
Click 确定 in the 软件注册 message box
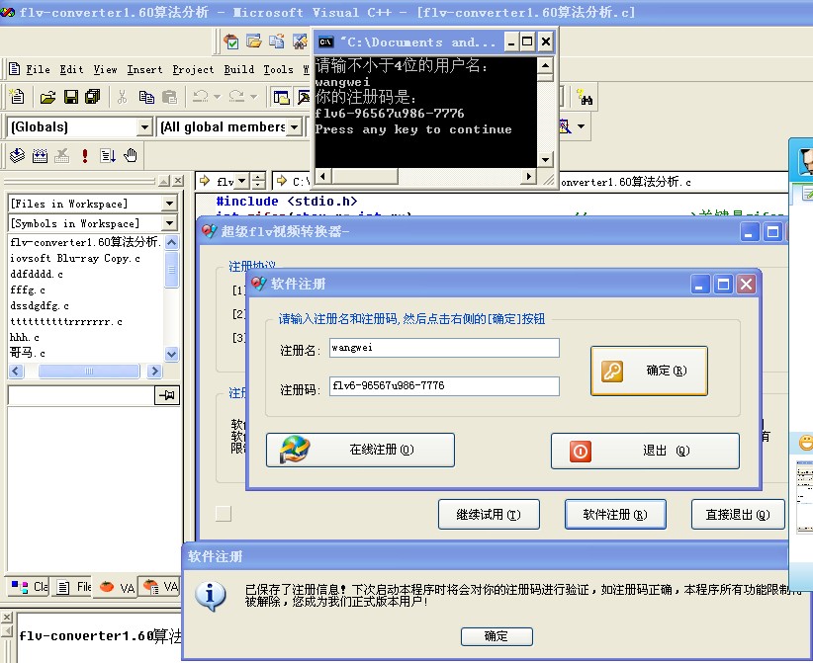pos(497,636)
